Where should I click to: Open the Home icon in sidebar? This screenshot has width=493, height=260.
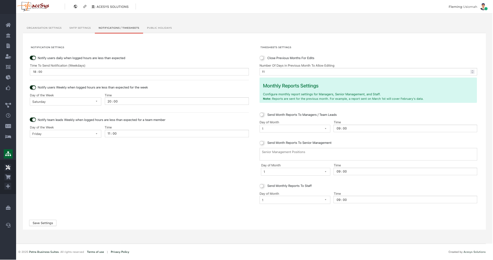[x=8, y=25]
